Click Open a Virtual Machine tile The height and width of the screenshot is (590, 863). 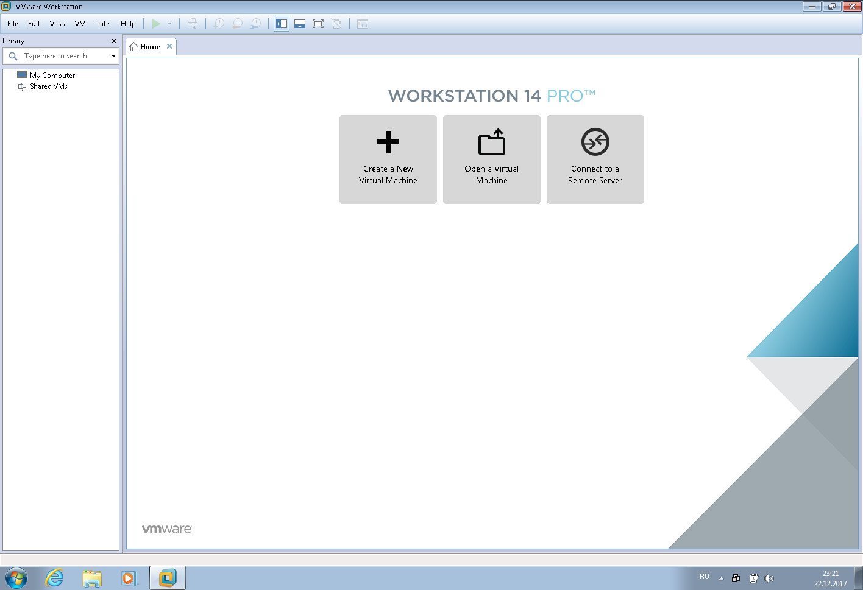click(492, 160)
